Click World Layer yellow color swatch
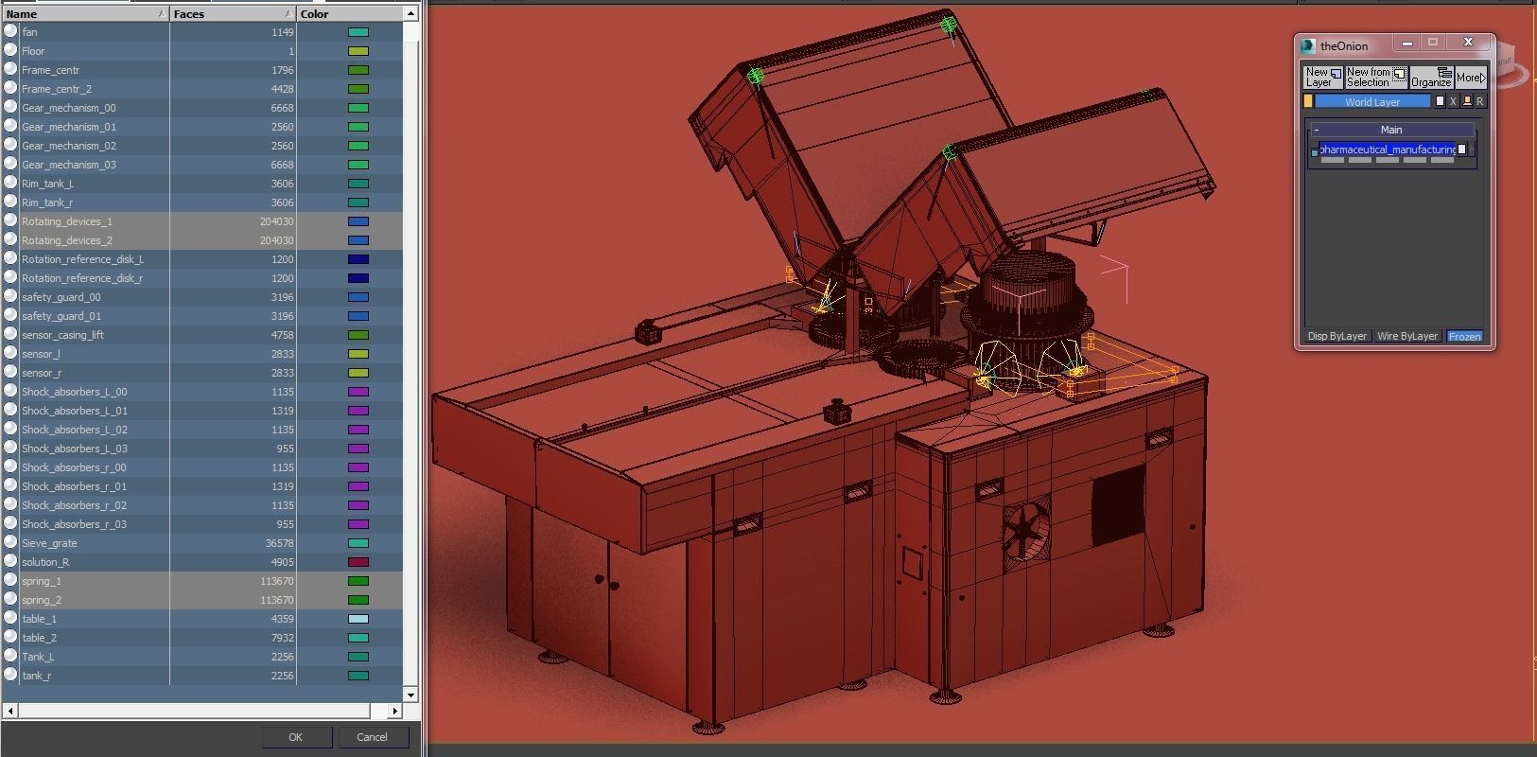The height and width of the screenshot is (757, 1537). coord(1308,101)
